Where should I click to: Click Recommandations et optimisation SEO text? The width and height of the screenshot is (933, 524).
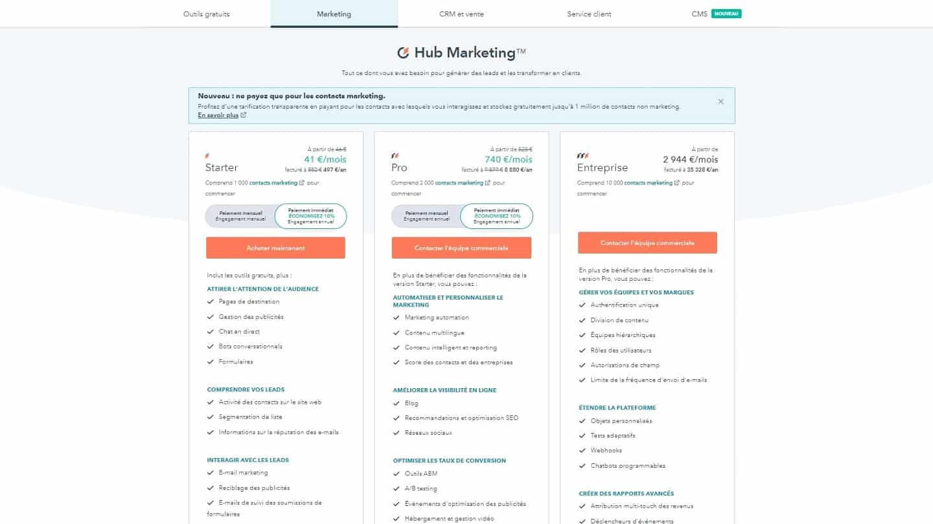coord(461,418)
